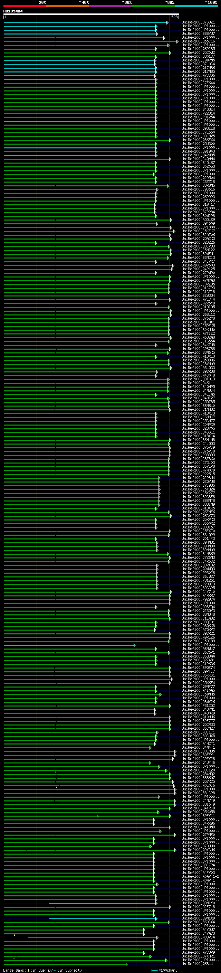Open hit UniRef100_B7G3Z1
Screen dimensions: 221x973
(198, 22)
